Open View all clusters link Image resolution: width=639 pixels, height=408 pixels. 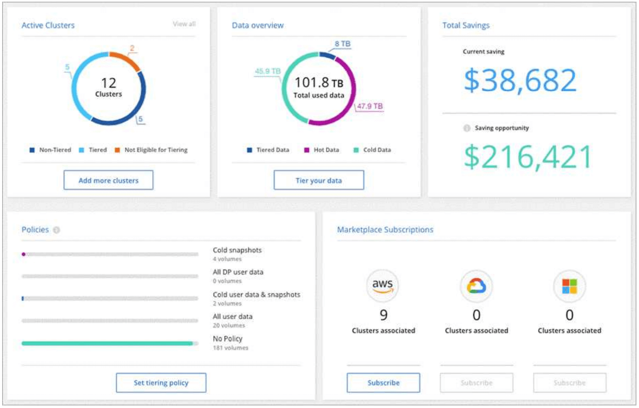click(x=184, y=24)
